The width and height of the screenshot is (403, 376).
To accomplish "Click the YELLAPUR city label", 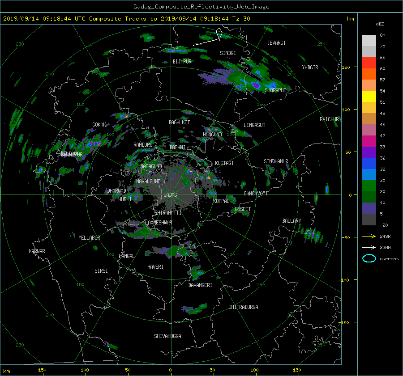I will (89, 238).
